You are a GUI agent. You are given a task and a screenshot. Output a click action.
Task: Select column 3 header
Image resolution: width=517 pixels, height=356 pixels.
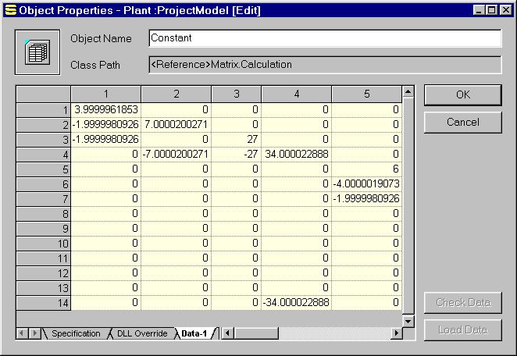[236, 94]
